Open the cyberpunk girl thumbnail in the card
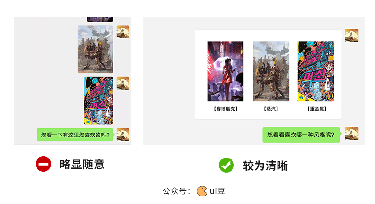375x204 pixels. [x=225, y=71]
